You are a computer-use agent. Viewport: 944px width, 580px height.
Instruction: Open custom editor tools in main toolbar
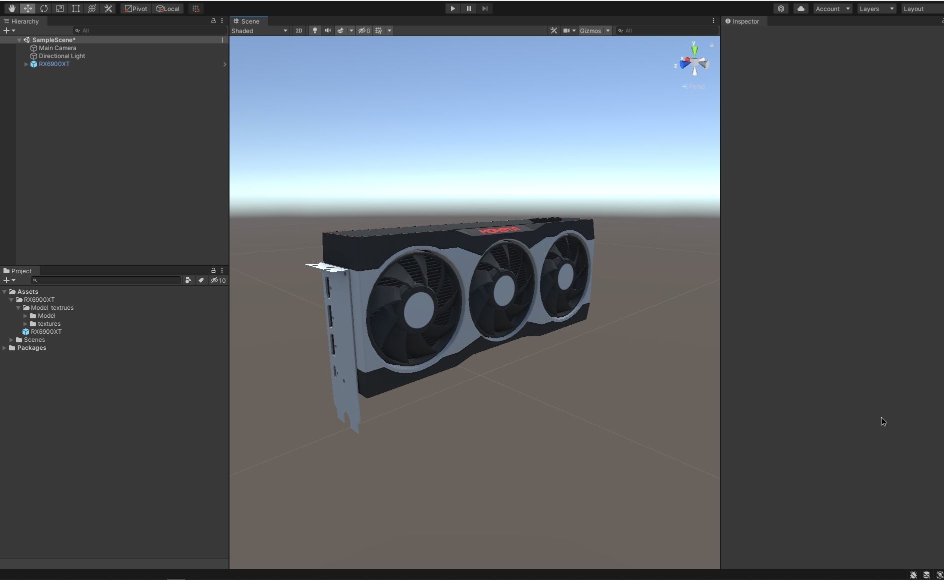pos(108,9)
